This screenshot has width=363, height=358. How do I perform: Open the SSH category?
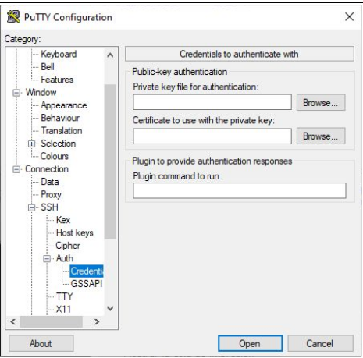click(49, 207)
